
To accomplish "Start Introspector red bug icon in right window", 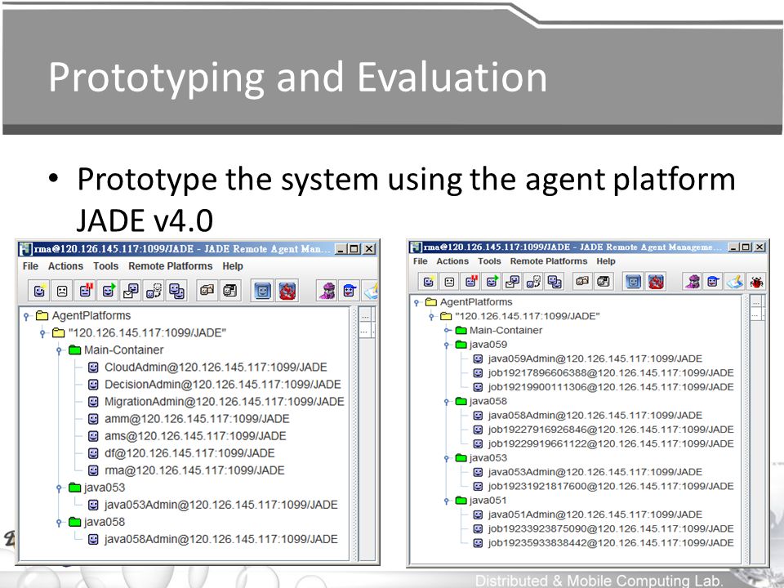I will coord(756,282).
